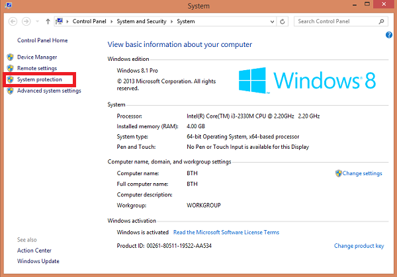The height and width of the screenshot is (277, 397).
Task: Click the computer icon in address bar
Action: coord(59,21)
